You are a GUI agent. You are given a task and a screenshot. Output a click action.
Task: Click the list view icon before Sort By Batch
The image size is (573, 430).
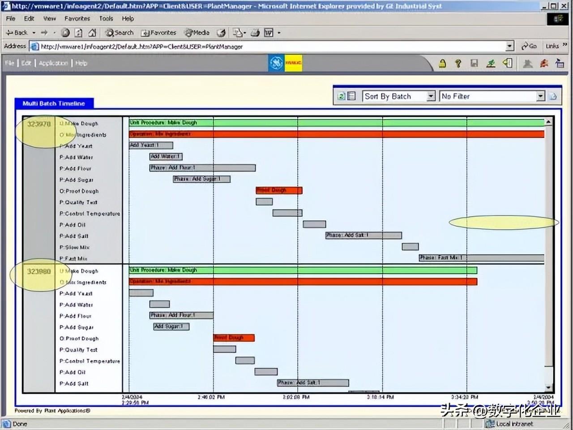(352, 96)
